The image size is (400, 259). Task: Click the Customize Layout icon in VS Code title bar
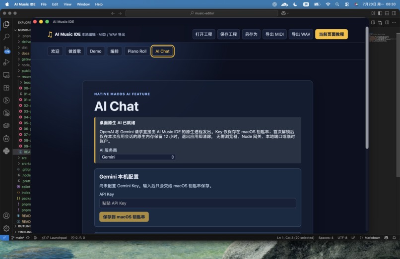(373, 13)
